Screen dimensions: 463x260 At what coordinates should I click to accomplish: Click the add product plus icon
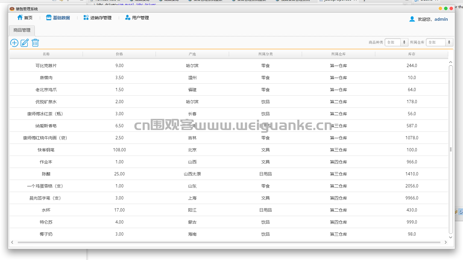pos(14,43)
